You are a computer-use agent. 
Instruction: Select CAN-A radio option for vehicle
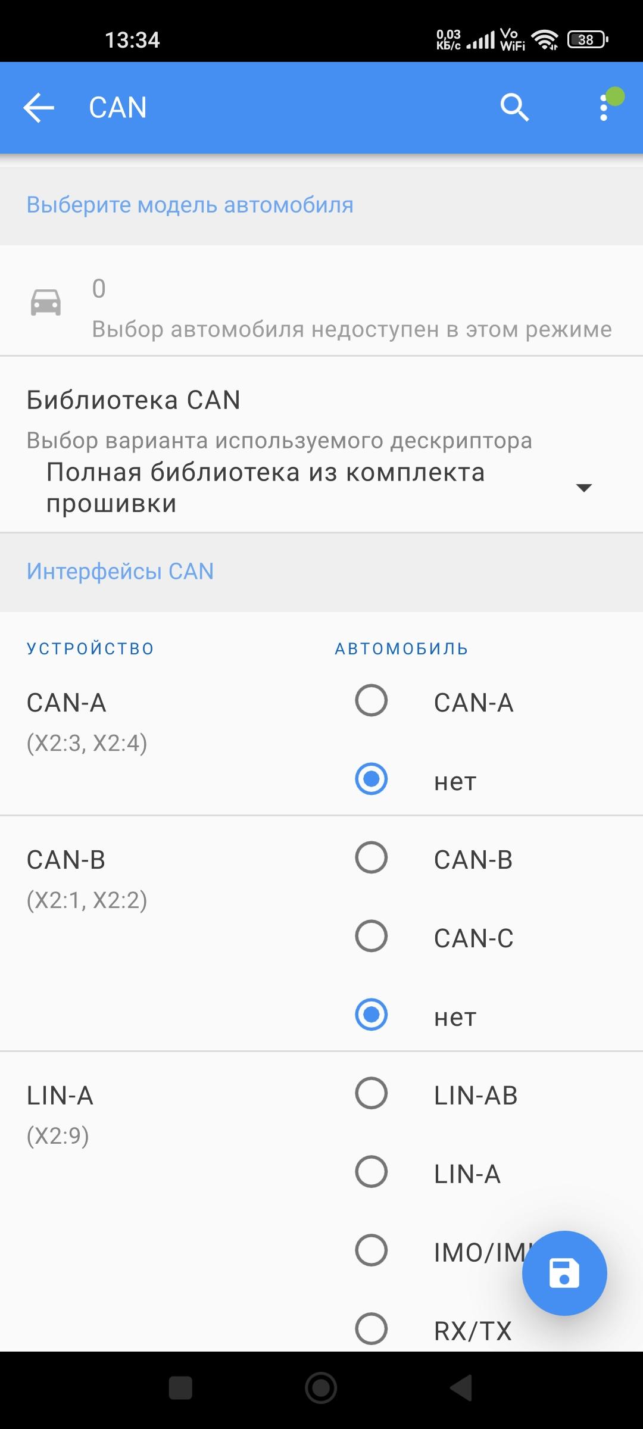pos(372,700)
